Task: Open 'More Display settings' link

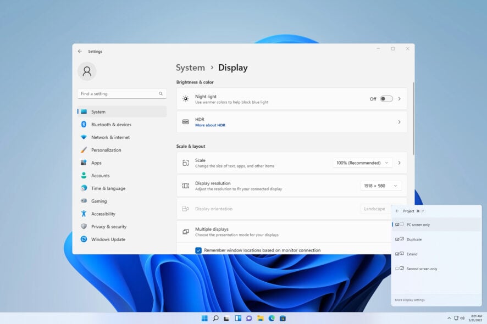Action: pos(409,300)
